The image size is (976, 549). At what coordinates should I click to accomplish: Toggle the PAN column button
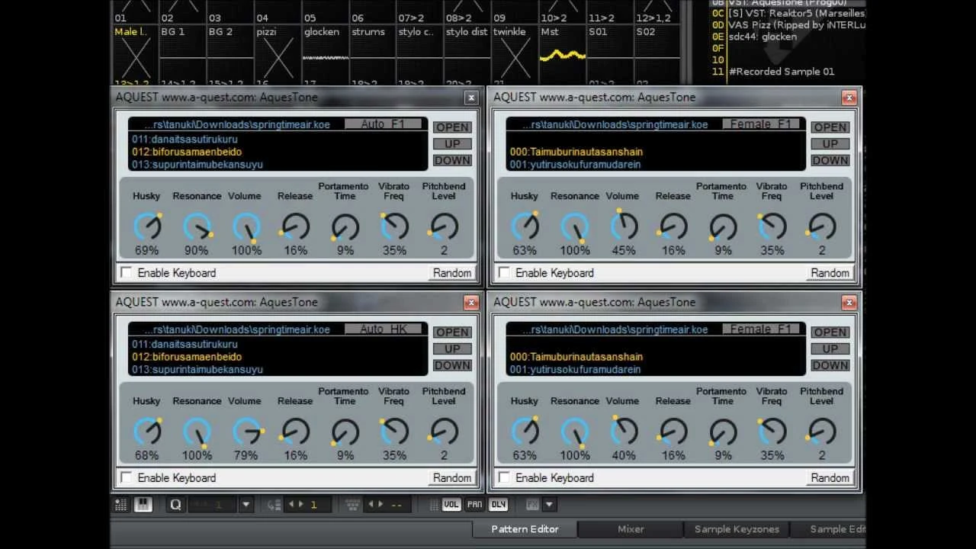[x=475, y=504]
